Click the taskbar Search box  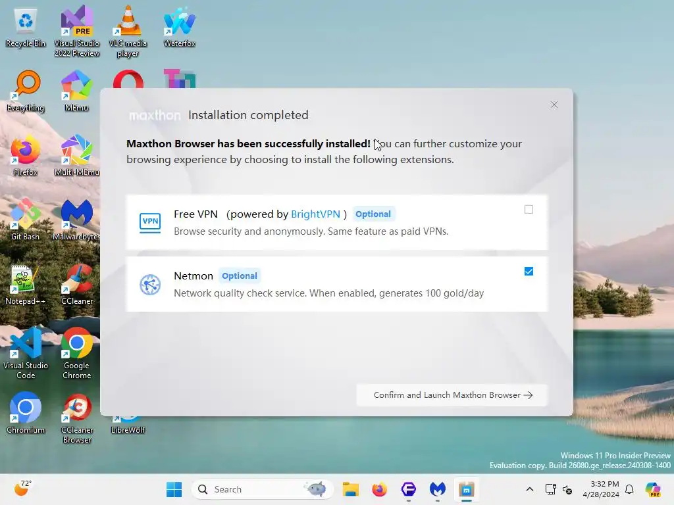pos(262,489)
